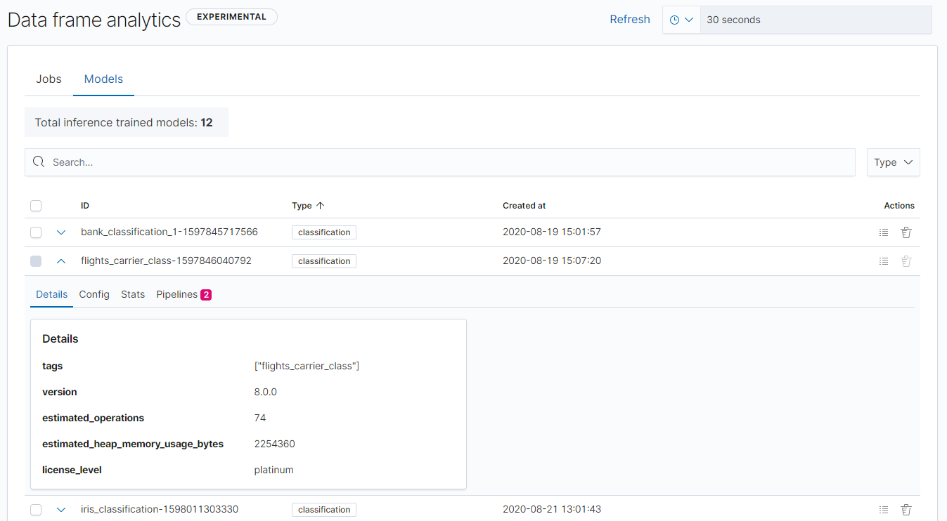Image resolution: width=947 pixels, height=521 pixels.
Task: Check the select-all models checkbox
Action: pos(36,206)
